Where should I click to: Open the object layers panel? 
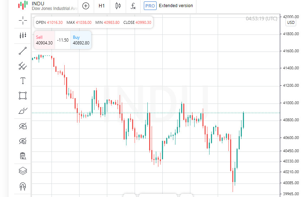(x=23, y=171)
